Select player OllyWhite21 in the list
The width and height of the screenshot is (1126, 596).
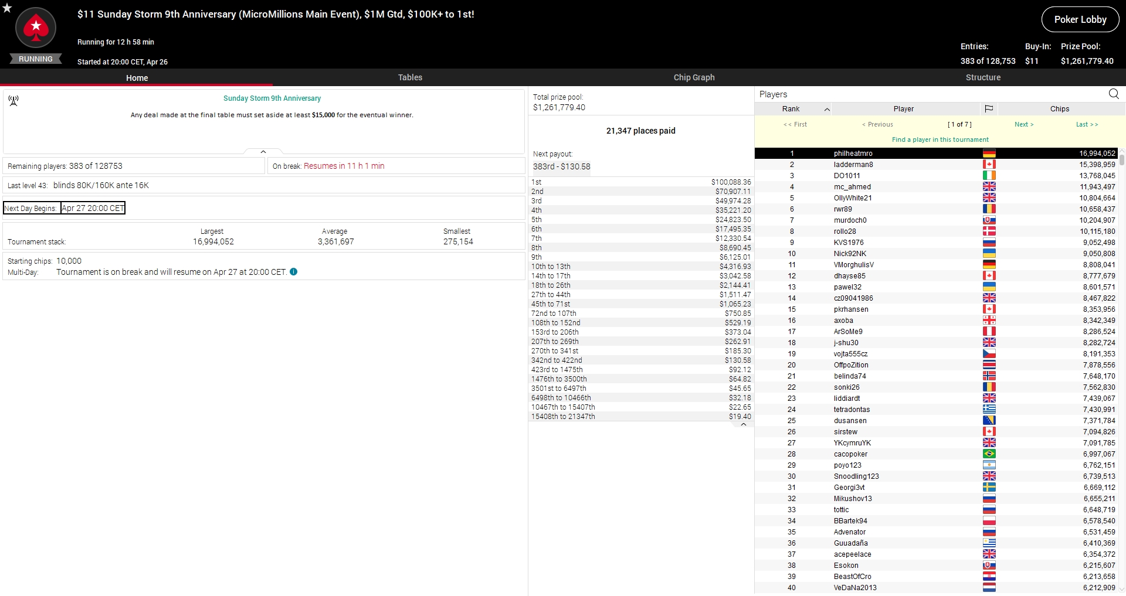[x=936, y=198]
